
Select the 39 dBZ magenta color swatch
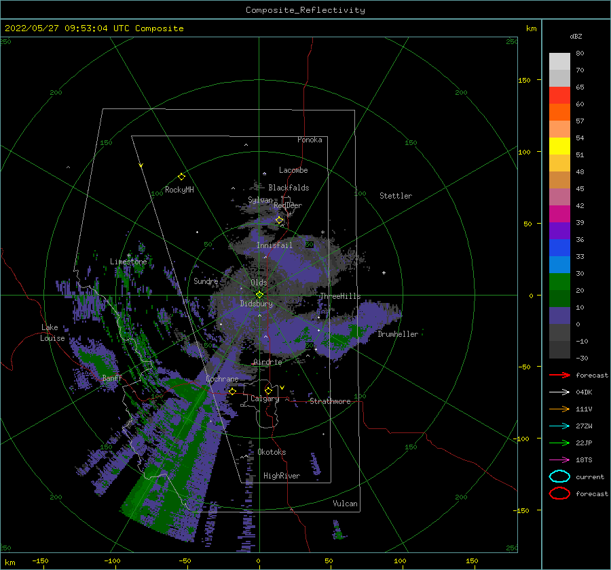(x=559, y=214)
